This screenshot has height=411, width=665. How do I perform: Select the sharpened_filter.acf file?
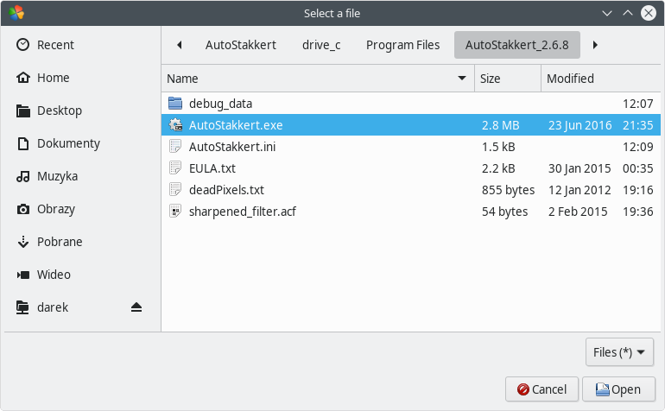pos(411,212)
